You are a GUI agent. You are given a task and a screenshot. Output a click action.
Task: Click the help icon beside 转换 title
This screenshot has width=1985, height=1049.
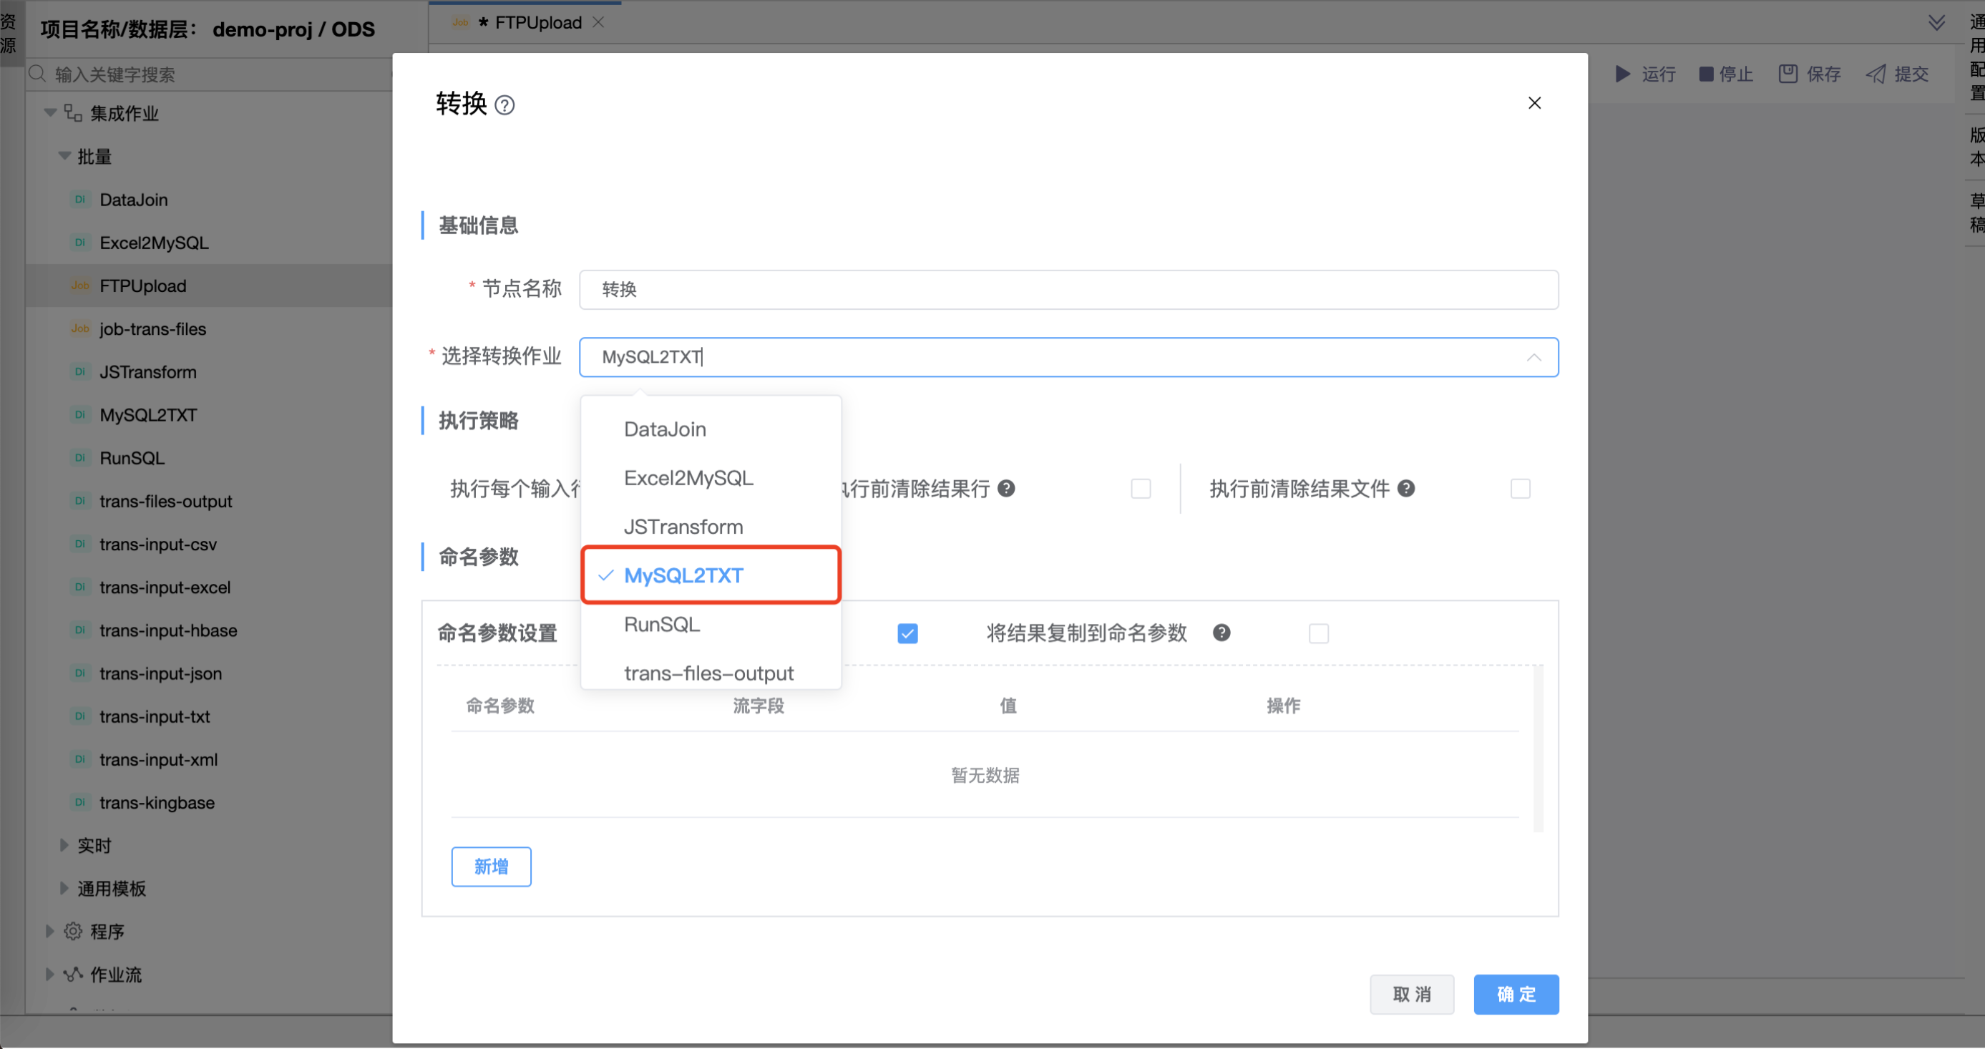click(504, 104)
